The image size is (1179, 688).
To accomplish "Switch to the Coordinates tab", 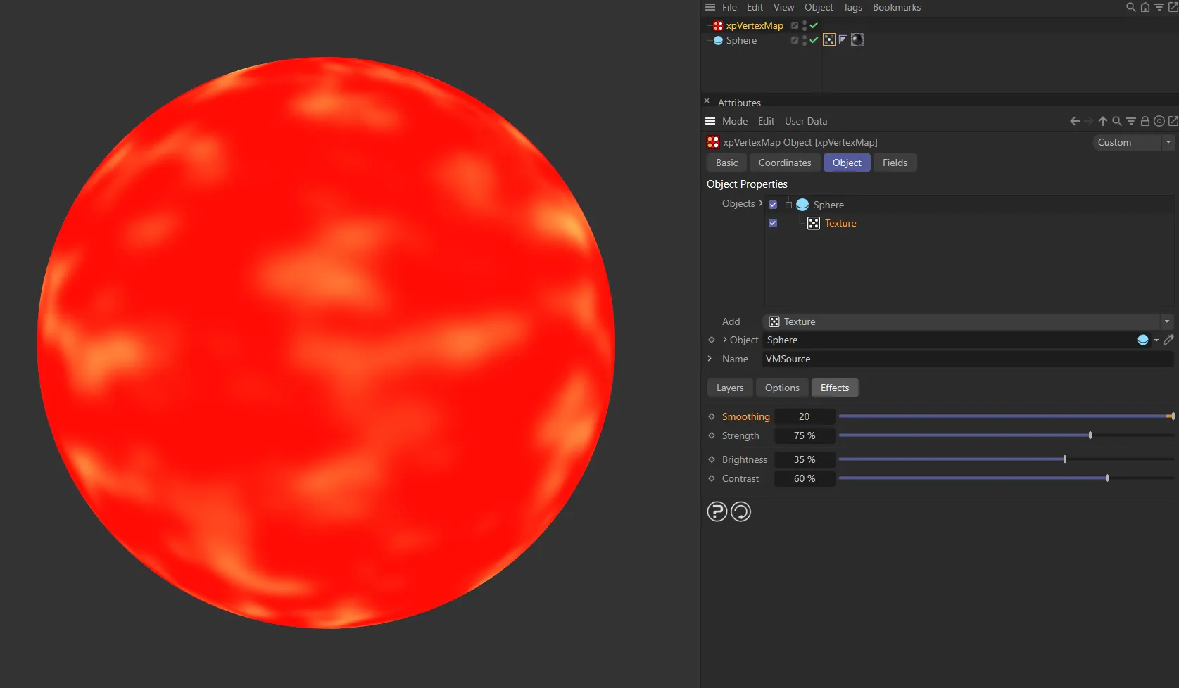I will [x=784, y=163].
